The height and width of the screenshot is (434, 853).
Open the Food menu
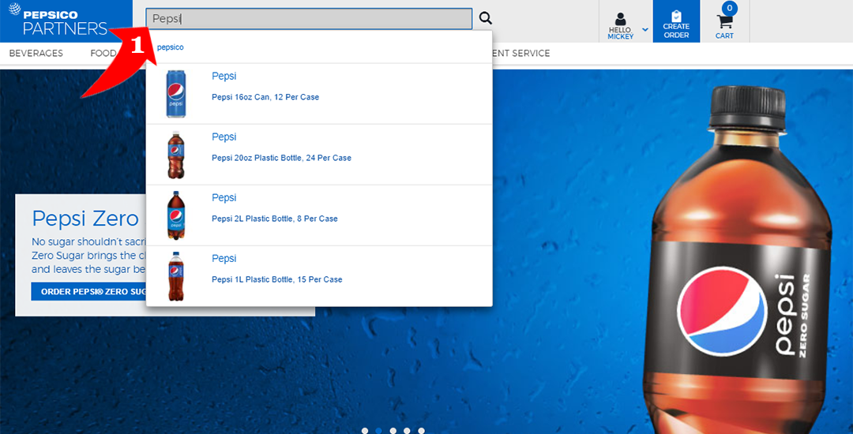pyautogui.click(x=103, y=53)
